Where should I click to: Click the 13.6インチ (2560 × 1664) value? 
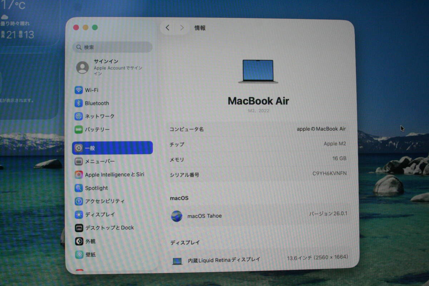[317, 257]
